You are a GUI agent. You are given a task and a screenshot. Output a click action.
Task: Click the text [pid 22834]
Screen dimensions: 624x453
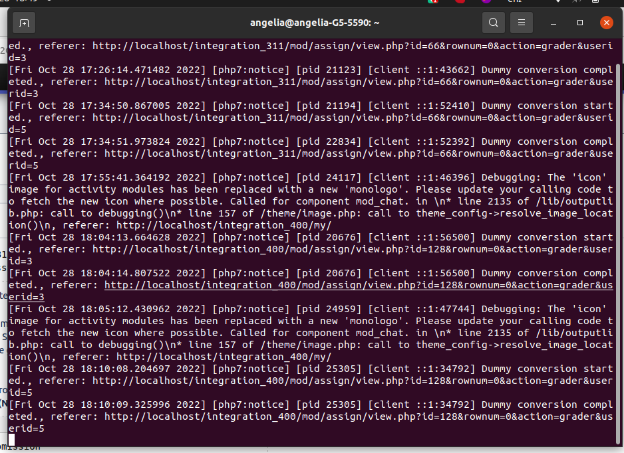(329, 141)
